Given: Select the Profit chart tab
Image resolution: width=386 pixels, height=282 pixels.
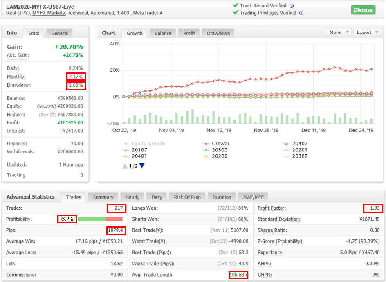Looking at the screenshot, I should (x=189, y=33).
